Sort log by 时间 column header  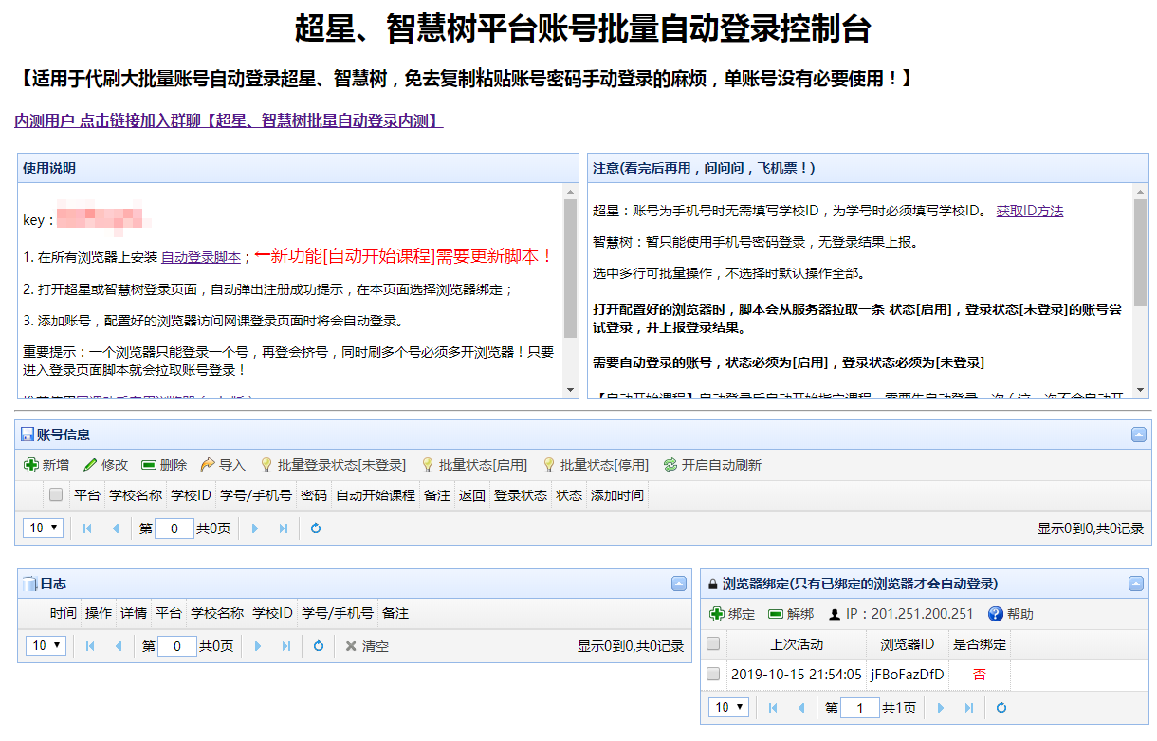64,614
